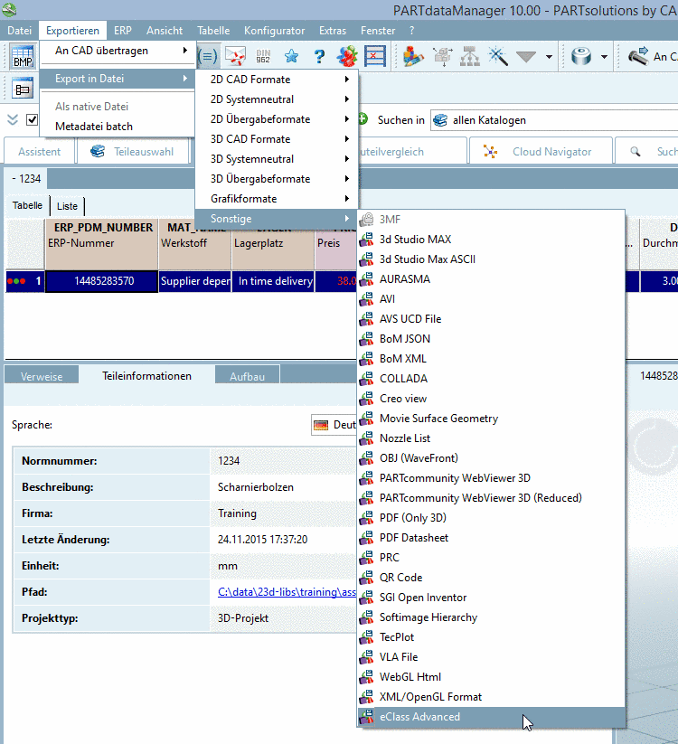The image size is (678, 744).
Task: Open the dropdown arrow beside the ring part icon
Action: (604, 57)
